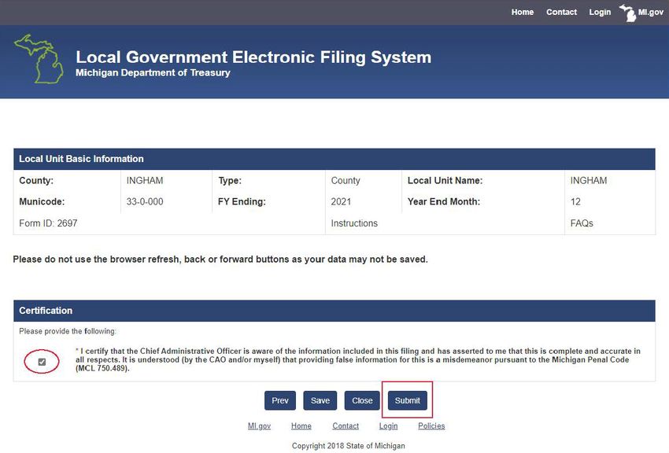This screenshot has width=669, height=453.
Task: Open the Instructions link
Action: pos(354,223)
